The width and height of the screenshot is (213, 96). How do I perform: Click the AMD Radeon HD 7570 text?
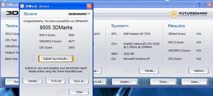click(x=137, y=34)
